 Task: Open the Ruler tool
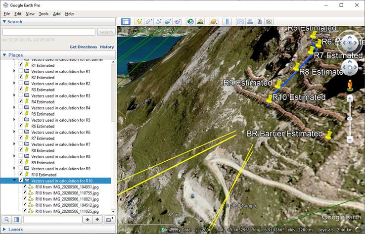[x=227, y=22]
